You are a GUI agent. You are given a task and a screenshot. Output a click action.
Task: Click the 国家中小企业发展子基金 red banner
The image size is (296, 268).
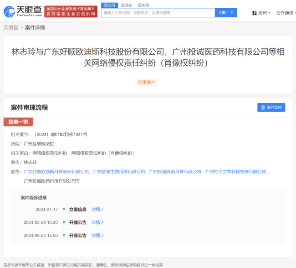(x=71, y=11)
